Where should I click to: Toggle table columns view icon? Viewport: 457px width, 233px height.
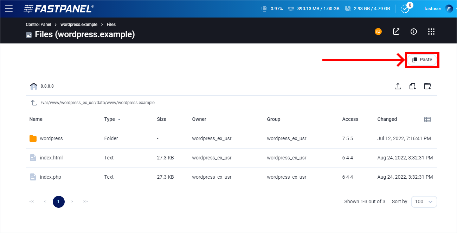(427, 119)
